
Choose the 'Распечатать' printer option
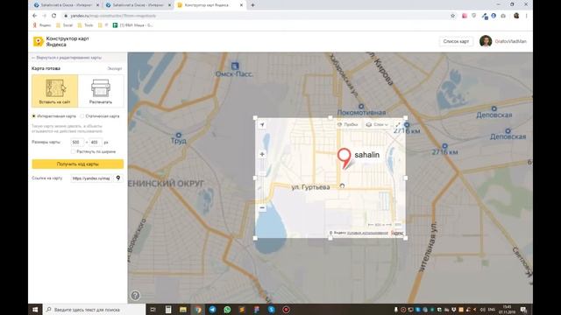[101, 91]
